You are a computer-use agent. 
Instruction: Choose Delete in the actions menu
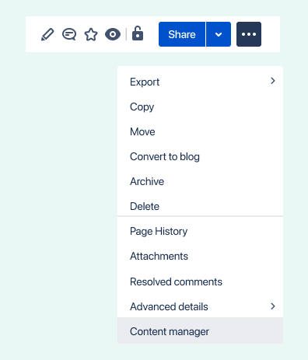200,205
